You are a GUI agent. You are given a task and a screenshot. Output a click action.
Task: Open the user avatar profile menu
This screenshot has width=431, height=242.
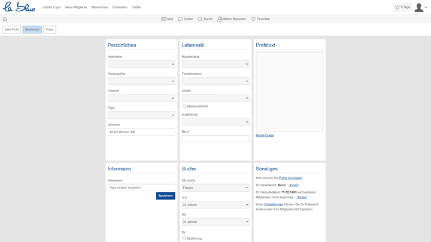coord(420,7)
